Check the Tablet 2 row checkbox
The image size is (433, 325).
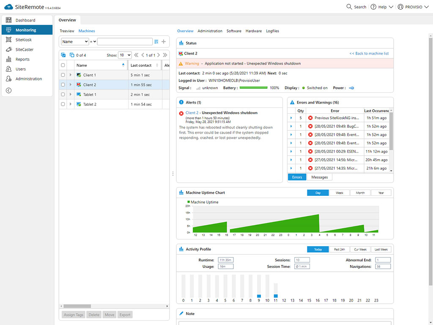click(x=63, y=104)
